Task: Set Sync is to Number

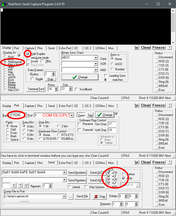Action: (x=112, y=69)
